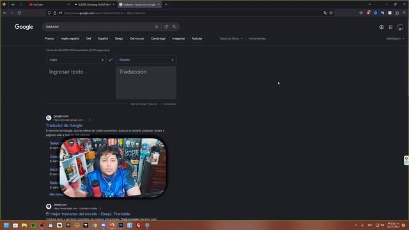This screenshot has width=409, height=230.
Task: Open Traductor de Google result link
Action: click(64, 125)
